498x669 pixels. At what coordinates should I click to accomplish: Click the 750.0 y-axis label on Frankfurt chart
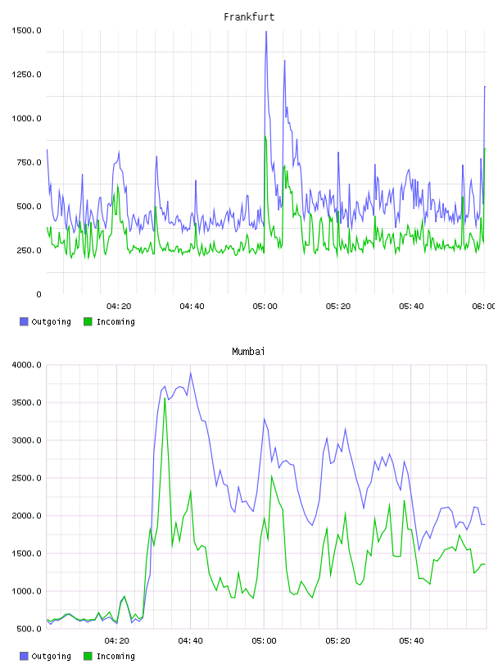[x=29, y=162]
